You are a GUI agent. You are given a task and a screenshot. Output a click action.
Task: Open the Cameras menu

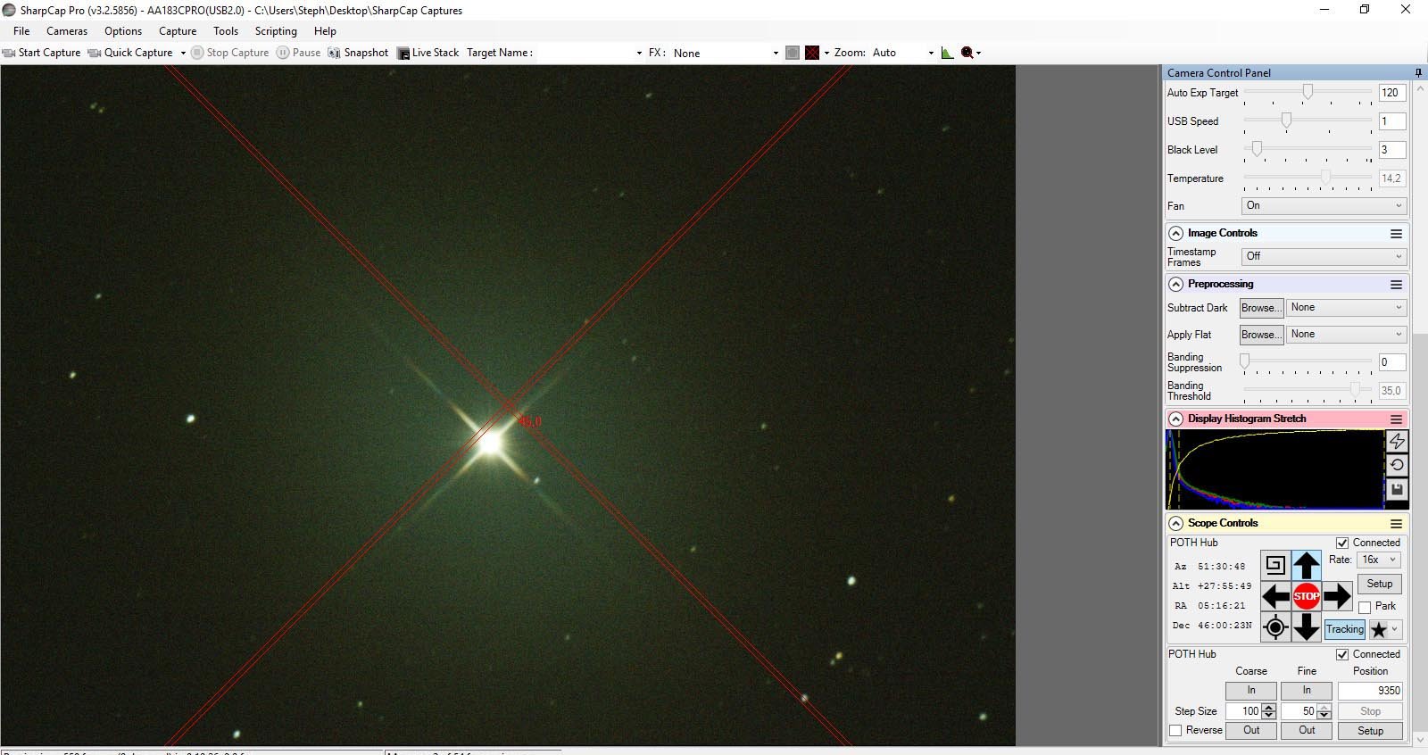[67, 31]
